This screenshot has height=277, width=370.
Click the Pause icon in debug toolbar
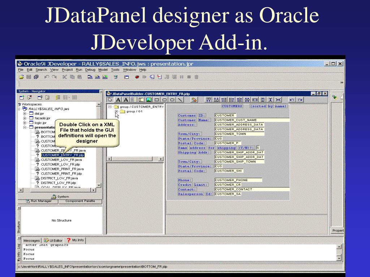pos(181,77)
